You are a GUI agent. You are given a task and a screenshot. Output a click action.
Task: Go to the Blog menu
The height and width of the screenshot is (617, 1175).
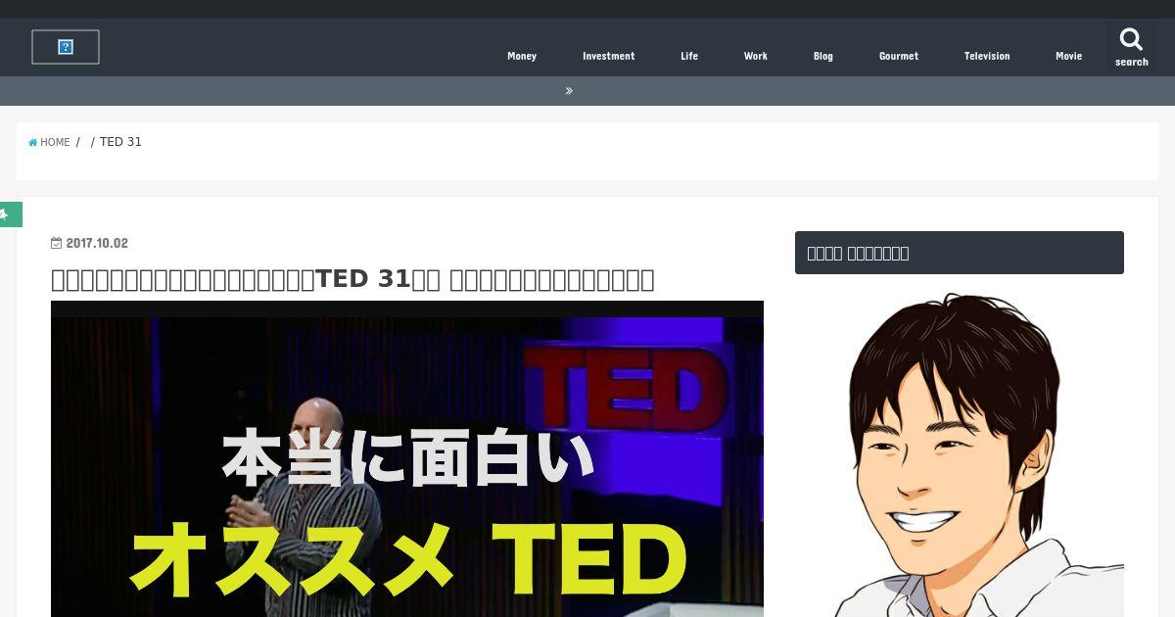pos(822,56)
